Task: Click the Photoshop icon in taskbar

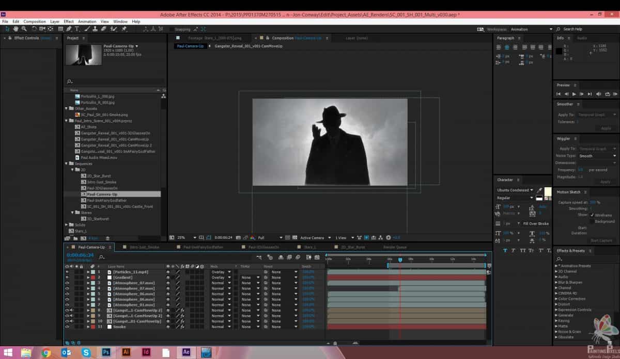Action: point(106,352)
